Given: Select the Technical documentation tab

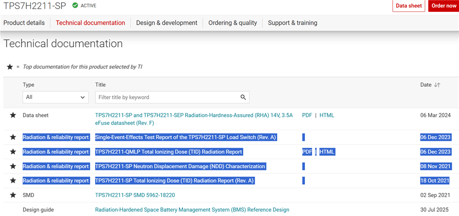Looking at the screenshot, I should 90,23.
